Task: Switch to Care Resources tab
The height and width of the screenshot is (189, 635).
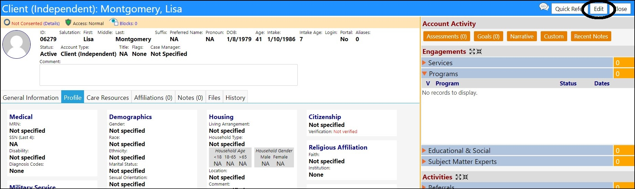Action: coord(108,97)
